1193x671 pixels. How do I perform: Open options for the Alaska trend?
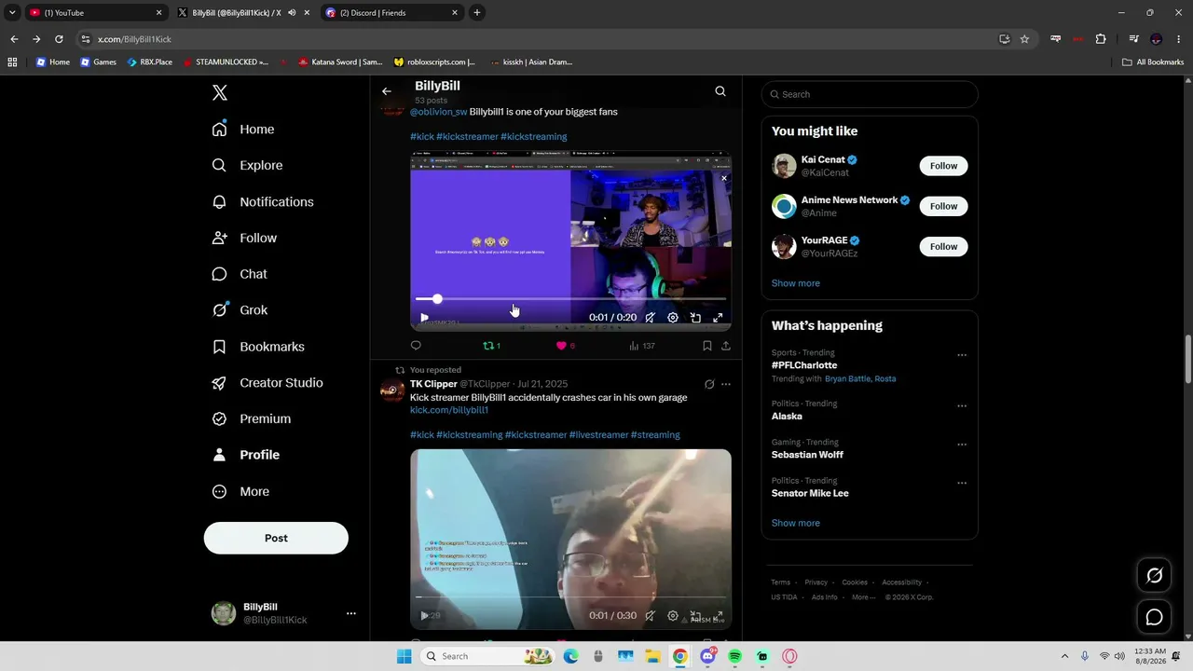coord(962,406)
